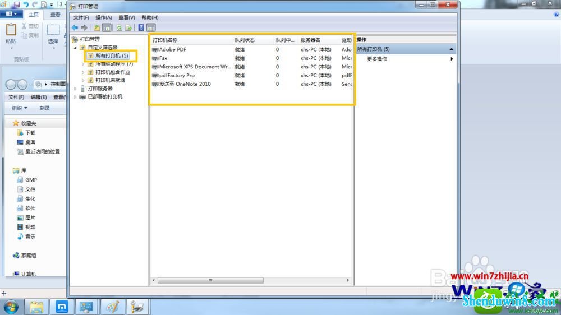561x315 pixels.
Task: Click the horizontal scrollbar thumb in printer list
Action: pyautogui.click(x=210, y=280)
